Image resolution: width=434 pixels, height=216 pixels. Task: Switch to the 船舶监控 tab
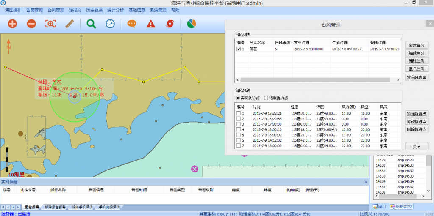(x=401, y=206)
